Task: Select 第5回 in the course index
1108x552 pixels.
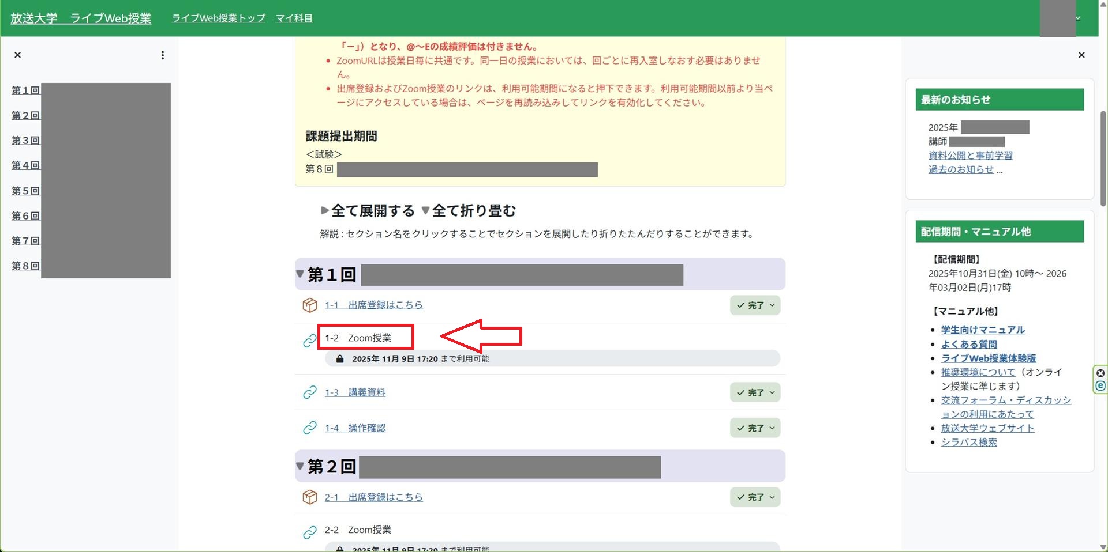Action: tap(25, 191)
